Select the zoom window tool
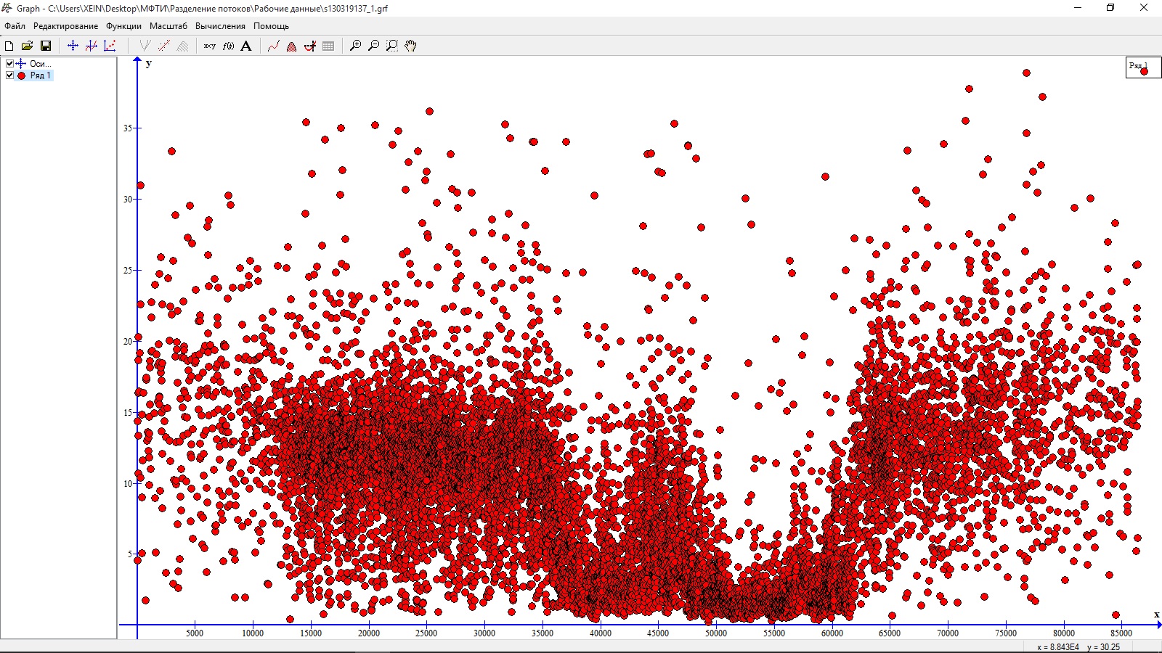 tap(392, 46)
